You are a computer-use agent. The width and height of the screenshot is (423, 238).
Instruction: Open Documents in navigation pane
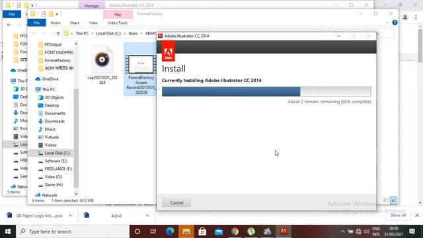click(x=54, y=113)
